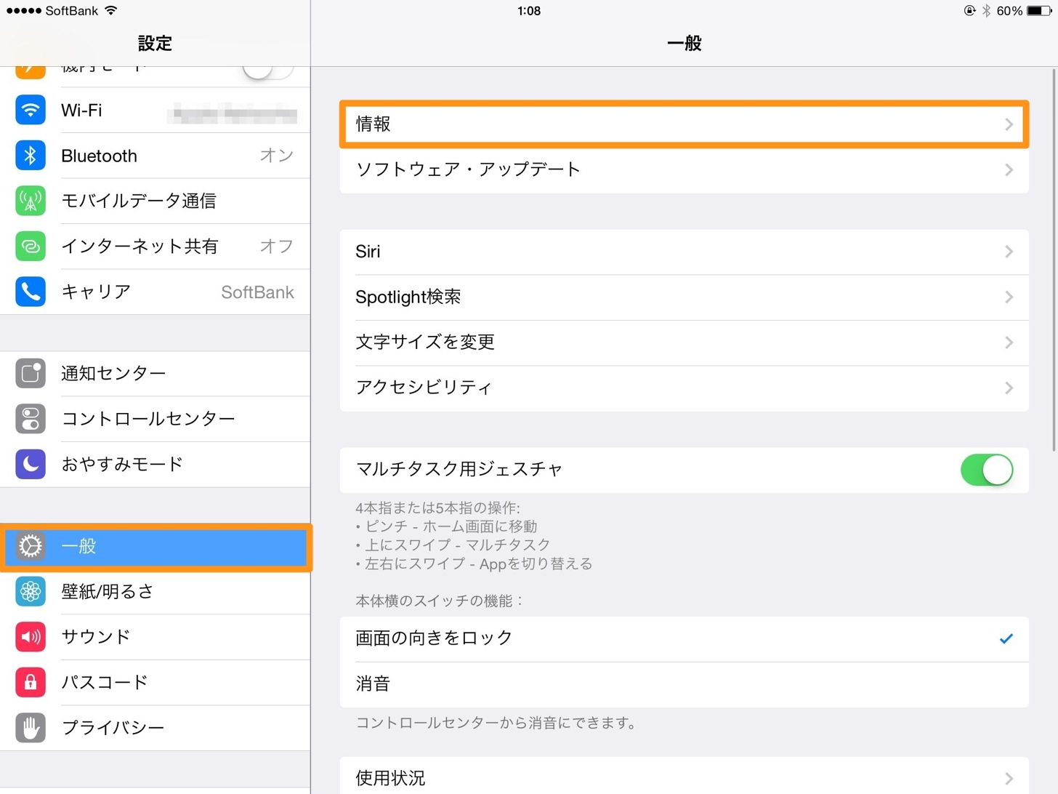Tap the 使用状況 row label
The image size is (1058, 794).
coord(390,779)
